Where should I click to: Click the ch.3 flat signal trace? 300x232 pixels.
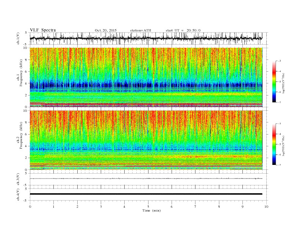click(146, 179)
